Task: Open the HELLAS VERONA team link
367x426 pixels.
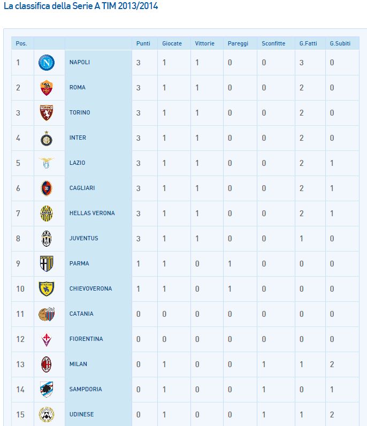Action: [92, 214]
